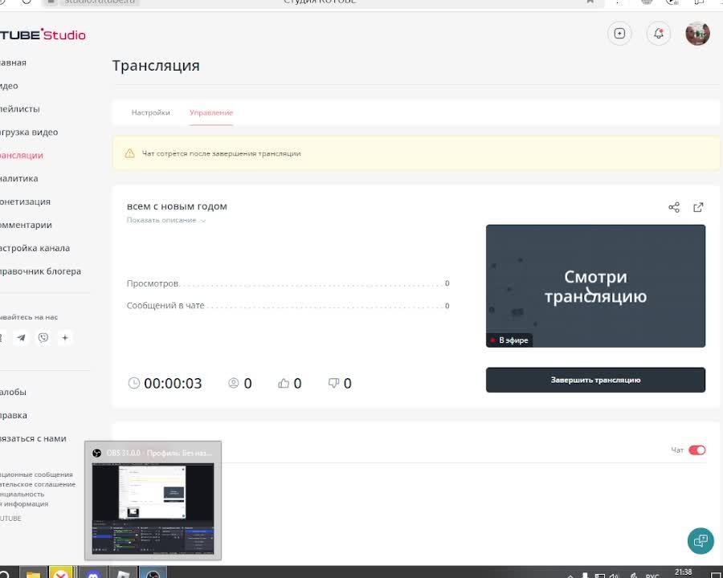
Task: Open the notifications bell
Action: click(x=659, y=34)
